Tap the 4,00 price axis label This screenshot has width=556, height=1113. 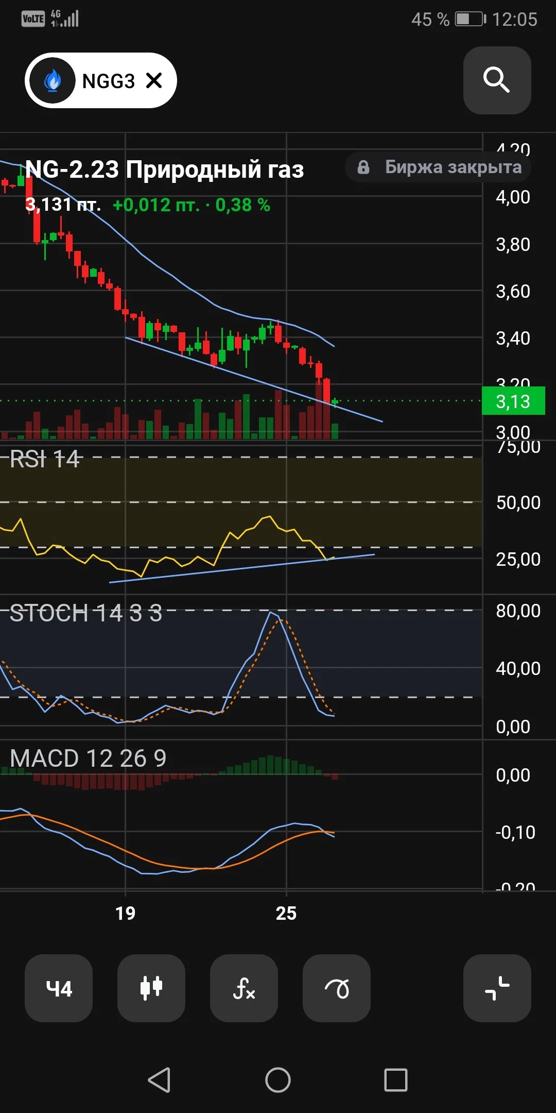(x=513, y=197)
